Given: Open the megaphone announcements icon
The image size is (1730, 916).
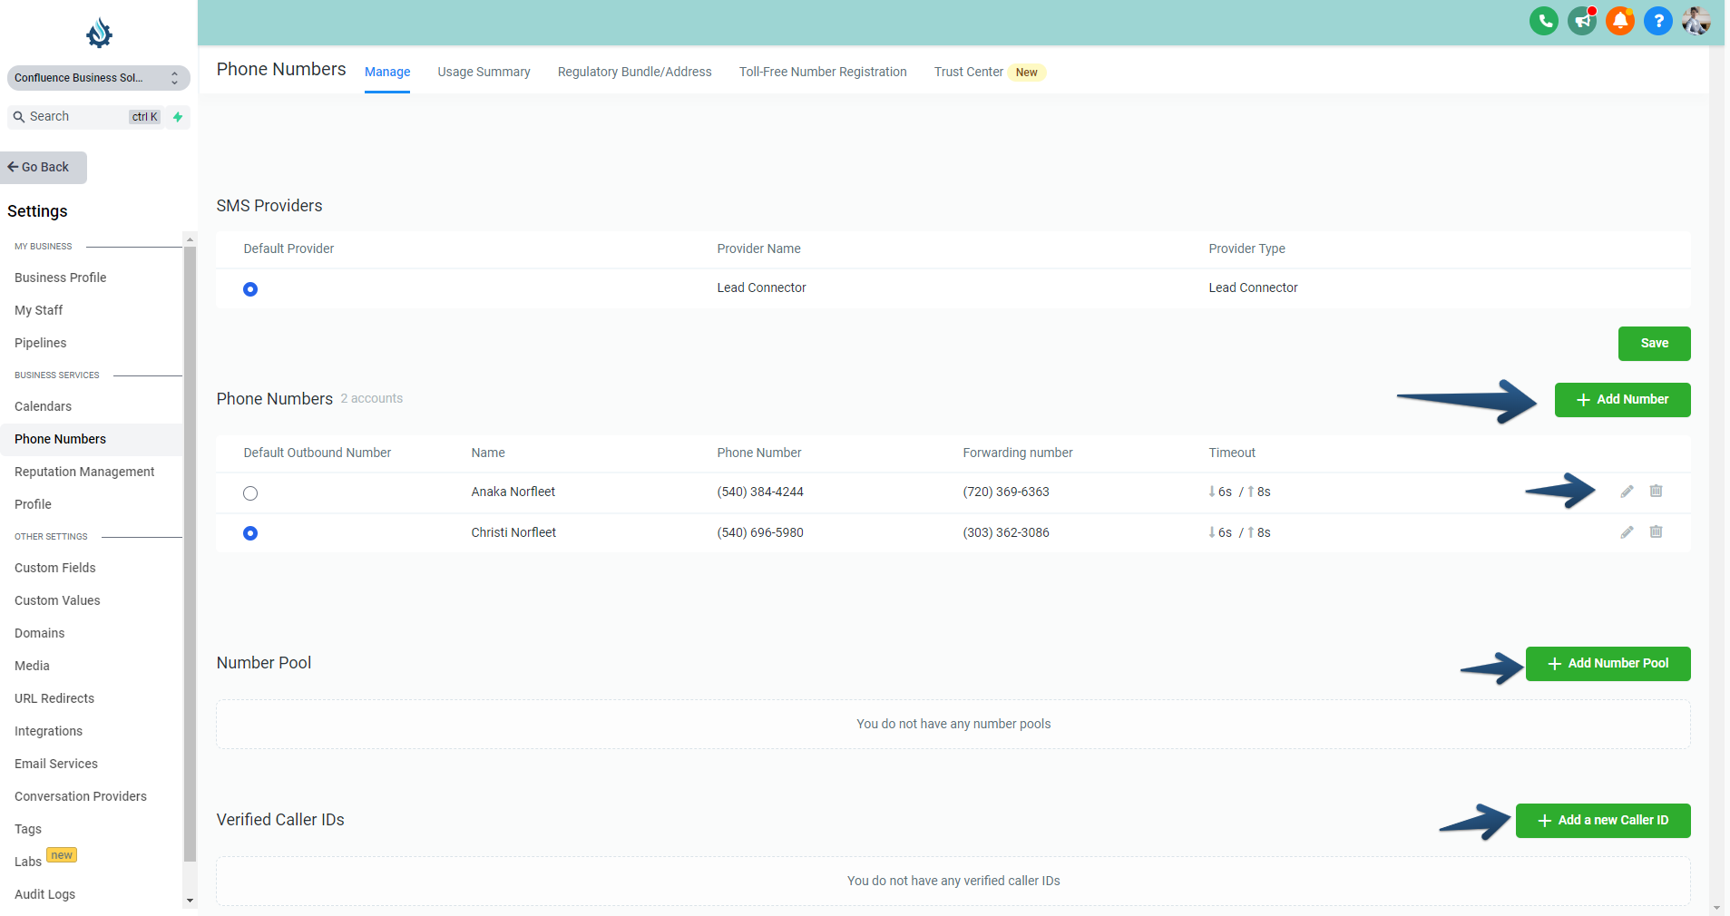Looking at the screenshot, I should (x=1582, y=21).
